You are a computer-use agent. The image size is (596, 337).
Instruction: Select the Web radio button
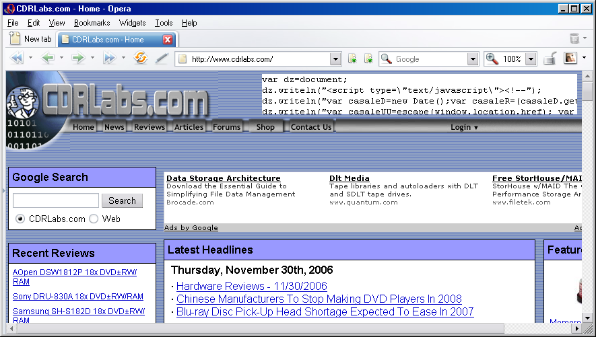coord(94,219)
